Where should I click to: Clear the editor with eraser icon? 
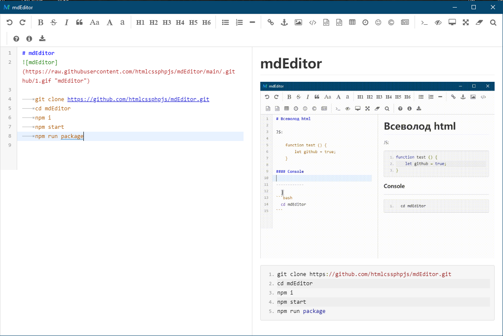pyautogui.click(x=480, y=23)
